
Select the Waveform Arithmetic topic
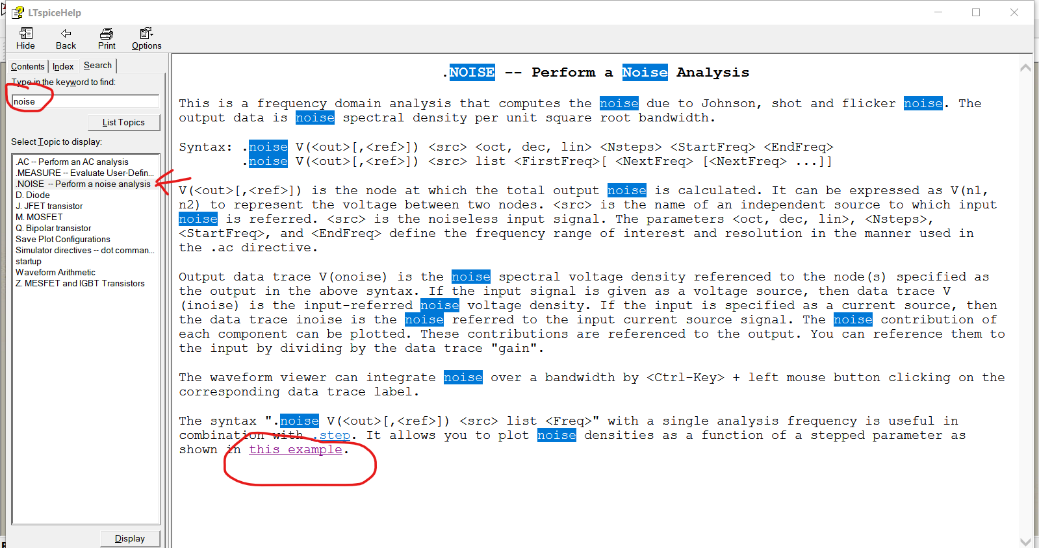pos(55,272)
